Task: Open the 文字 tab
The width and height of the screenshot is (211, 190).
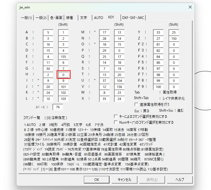Action: click(85, 18)
